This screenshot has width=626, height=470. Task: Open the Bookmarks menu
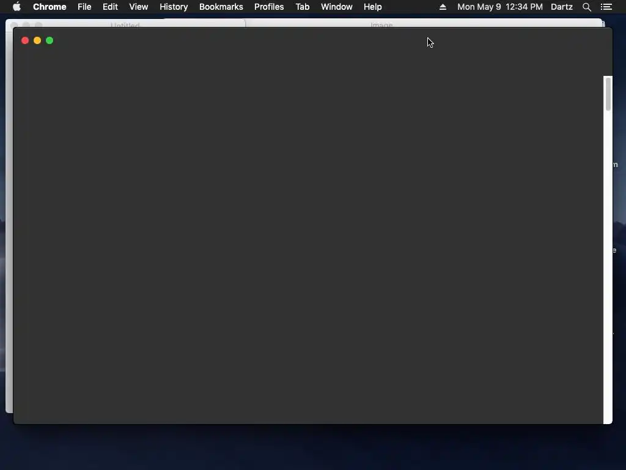pos(221,7)
